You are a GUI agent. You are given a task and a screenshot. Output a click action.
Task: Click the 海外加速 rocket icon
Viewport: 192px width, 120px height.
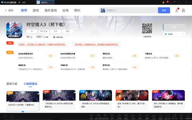[x=105, y=115]
